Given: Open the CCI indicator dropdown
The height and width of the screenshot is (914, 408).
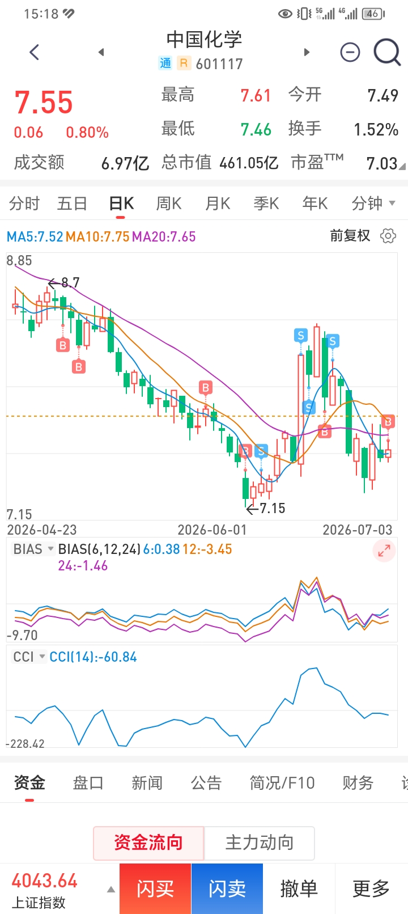Looking at the screenshot, I should click(29, 657).
